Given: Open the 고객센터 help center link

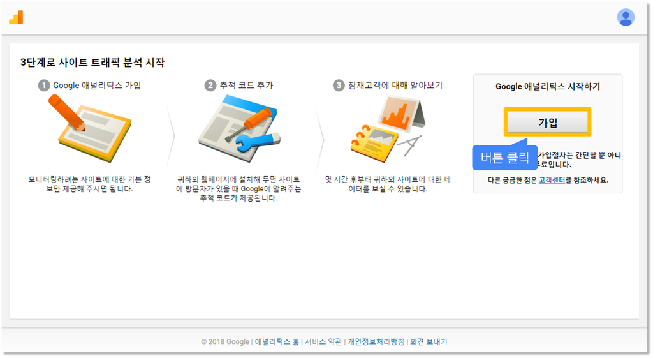Looking at the screenshot, I should (x=552, y=181).
